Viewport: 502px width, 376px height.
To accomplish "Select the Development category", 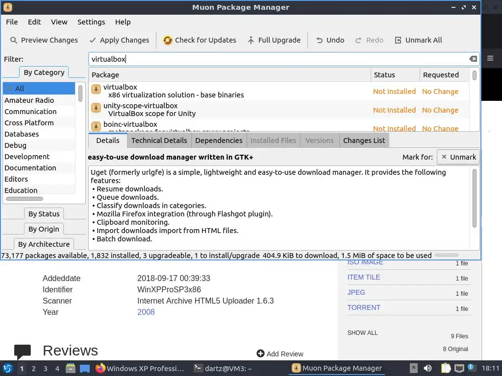I will click(x=39, y=157).
